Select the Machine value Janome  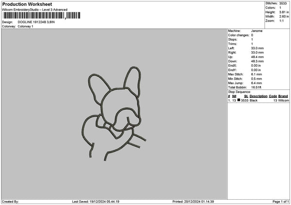[x=257, y=31]
